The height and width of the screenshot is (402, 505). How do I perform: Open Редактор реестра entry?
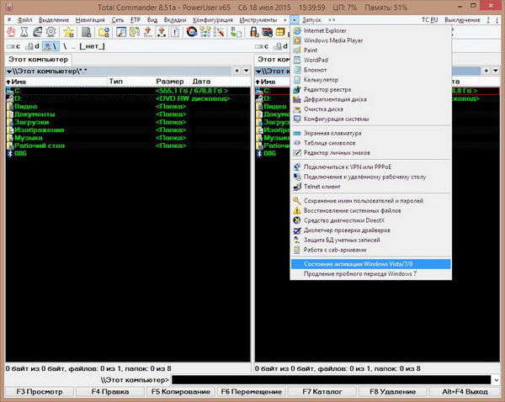(x=333, y=90)
